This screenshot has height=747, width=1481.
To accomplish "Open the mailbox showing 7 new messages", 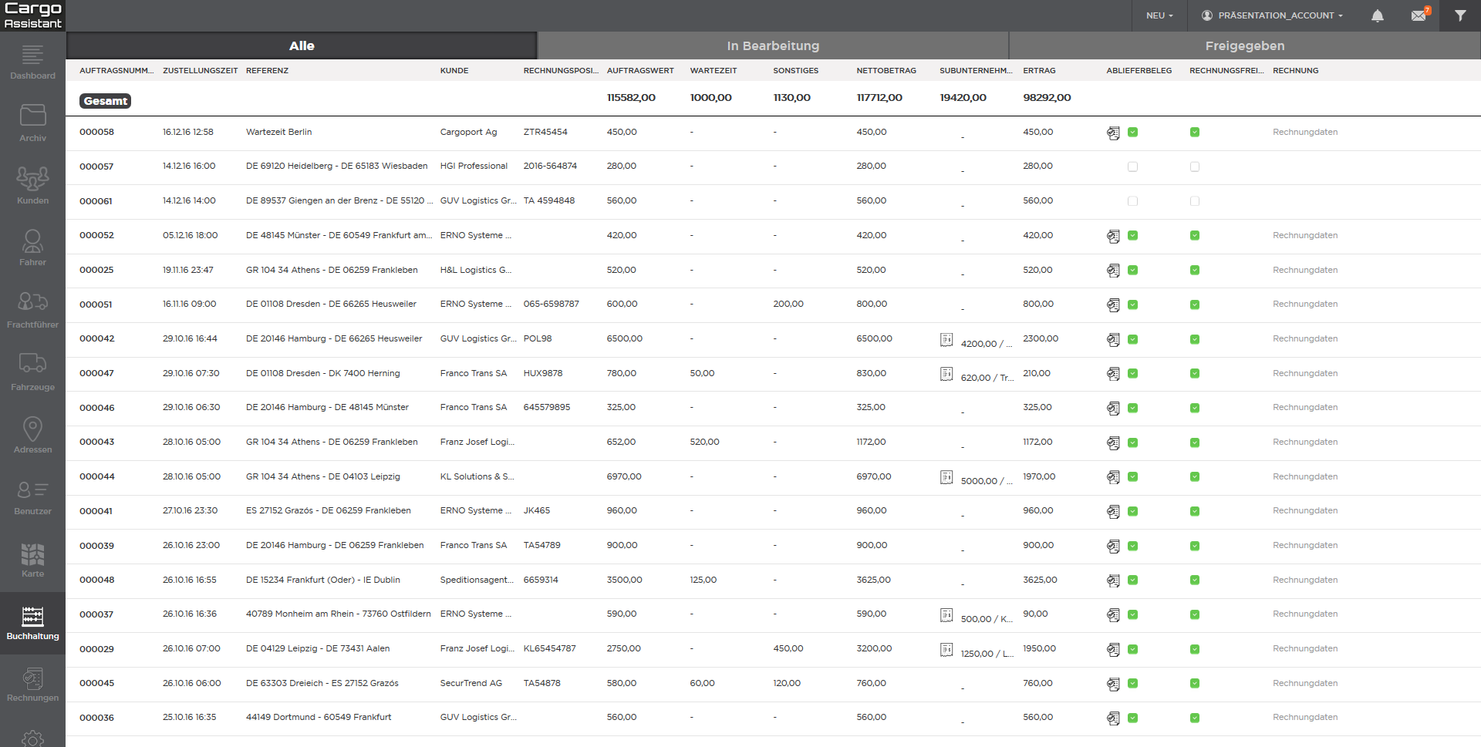I will [1419, 15].
